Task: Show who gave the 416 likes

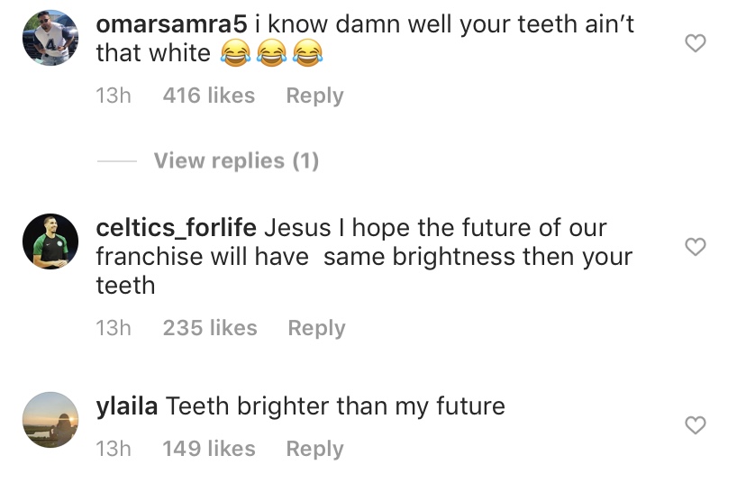Action: pos(209,96)
